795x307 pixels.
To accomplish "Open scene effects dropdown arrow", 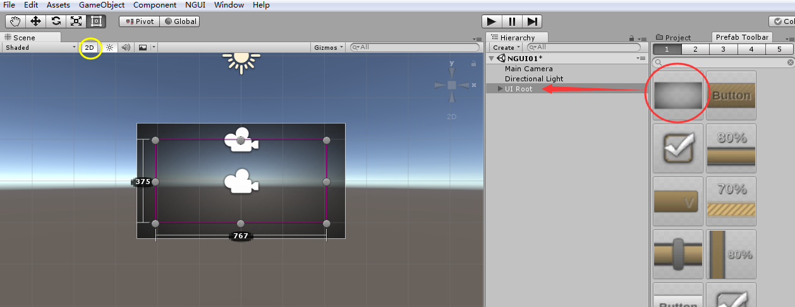I will coord(154,47).
